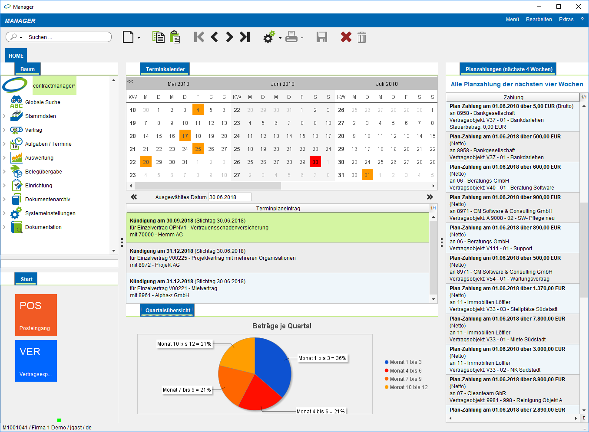Viewport: 589px width, 432px height.
Task: Expand the Stammdaten tree node
Action: pyautogui.click(x=4, y=116)
